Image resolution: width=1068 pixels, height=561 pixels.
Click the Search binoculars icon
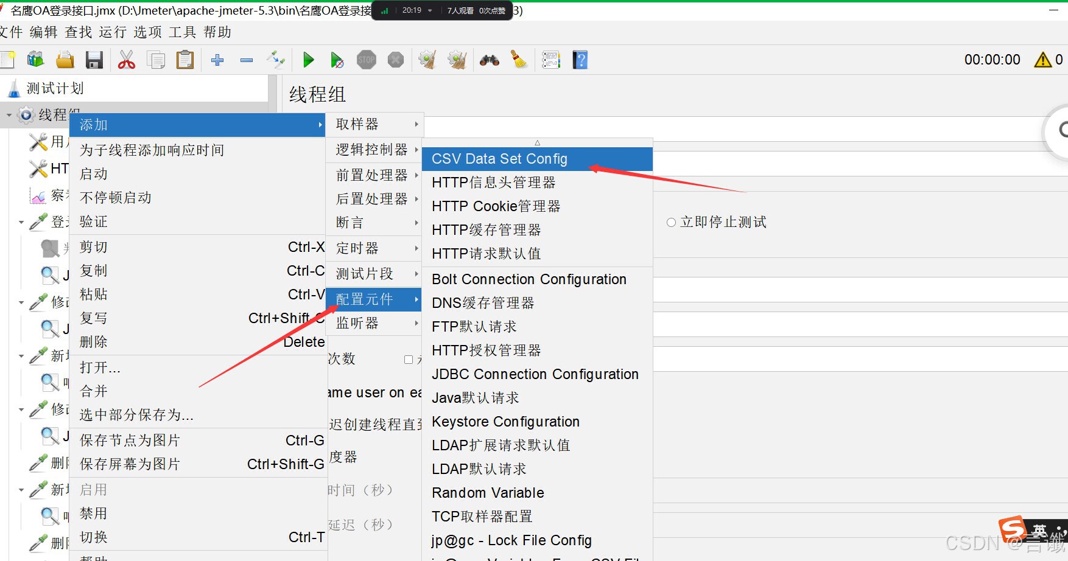click(490, 60)
